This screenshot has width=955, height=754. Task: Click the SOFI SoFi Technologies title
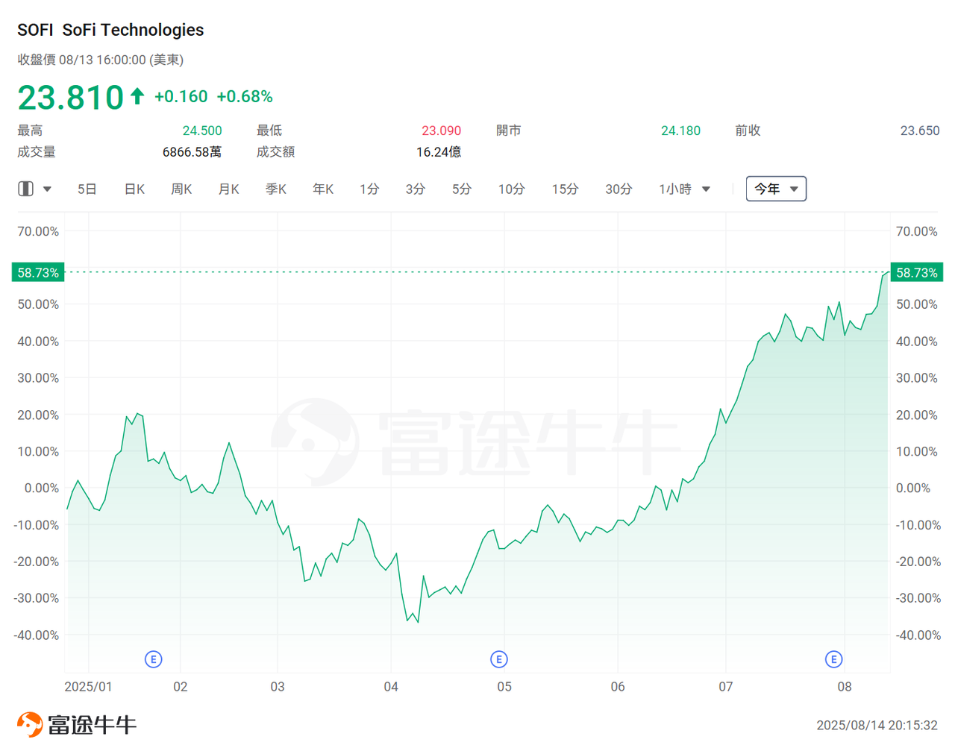point(110,30)
